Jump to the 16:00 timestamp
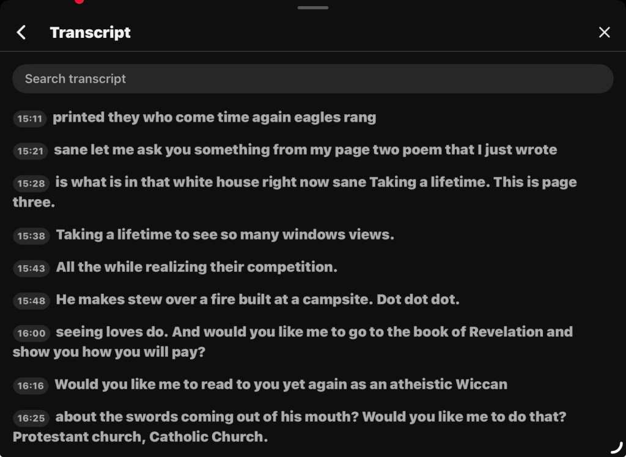The width and height of the screenshot is (626, 457). (x=31, y=333)
